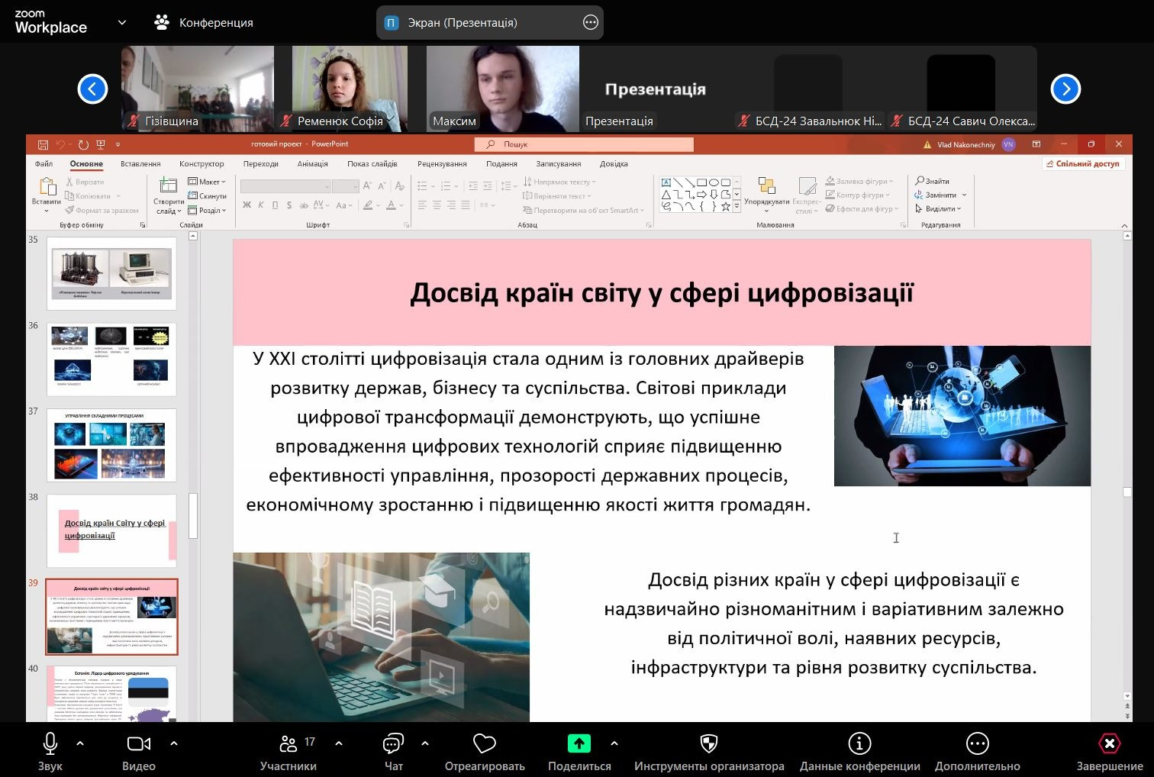Toggle align left paragraph button

tap(422, 205)
